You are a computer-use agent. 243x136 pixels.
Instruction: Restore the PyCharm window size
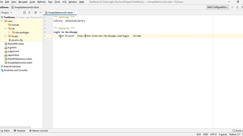coord(238,2)
